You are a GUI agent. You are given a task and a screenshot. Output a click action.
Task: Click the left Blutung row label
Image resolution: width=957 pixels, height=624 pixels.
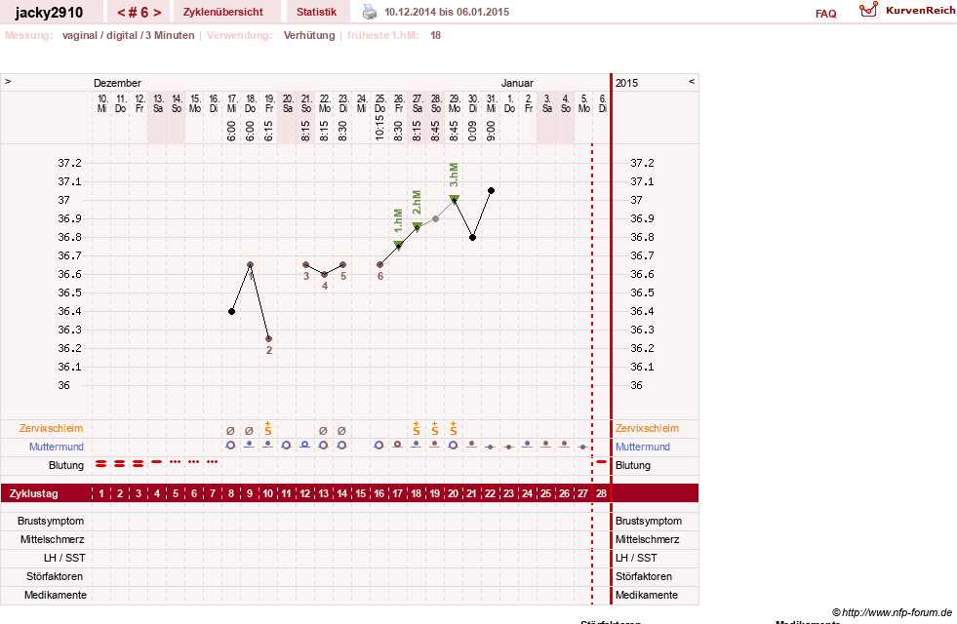point(66,465)
